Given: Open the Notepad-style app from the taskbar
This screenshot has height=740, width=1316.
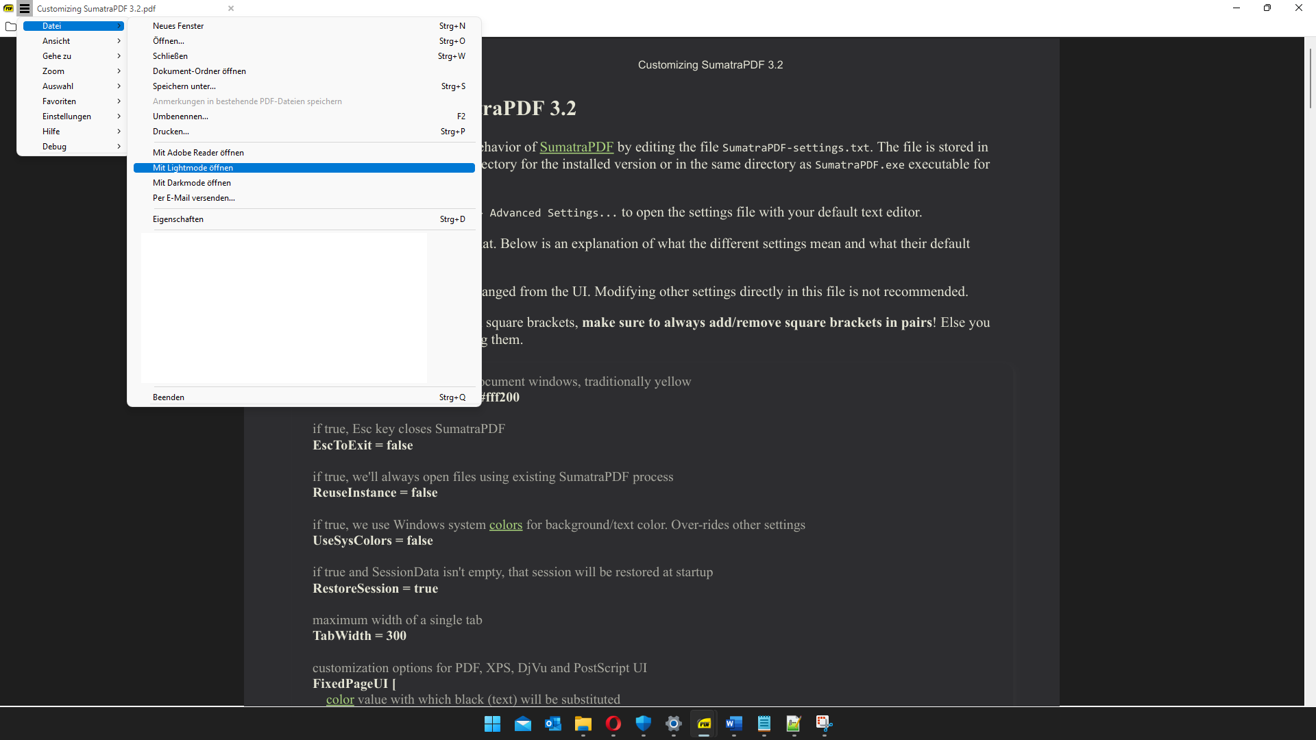Looking at the screenshot, I should coord(764,724).
